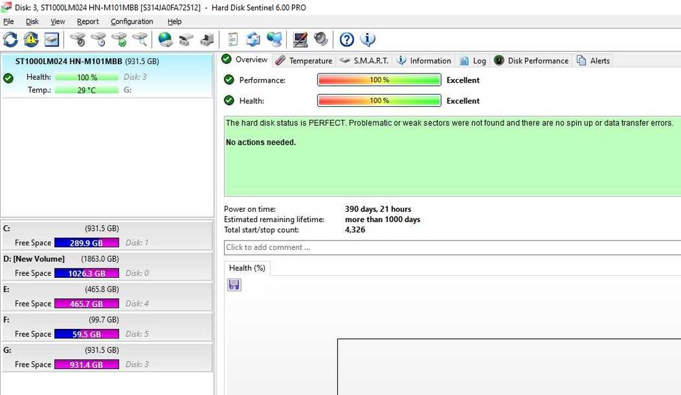
Task: Click the globe with monitor icon
Action: point(274,39)
